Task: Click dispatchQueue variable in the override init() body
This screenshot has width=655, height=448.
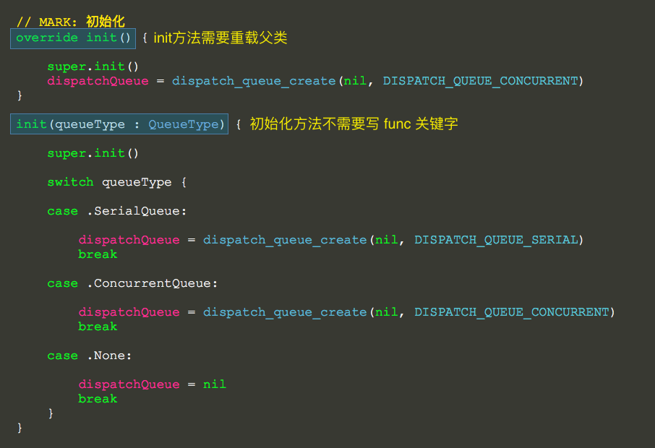Action: tap(98, 81)
